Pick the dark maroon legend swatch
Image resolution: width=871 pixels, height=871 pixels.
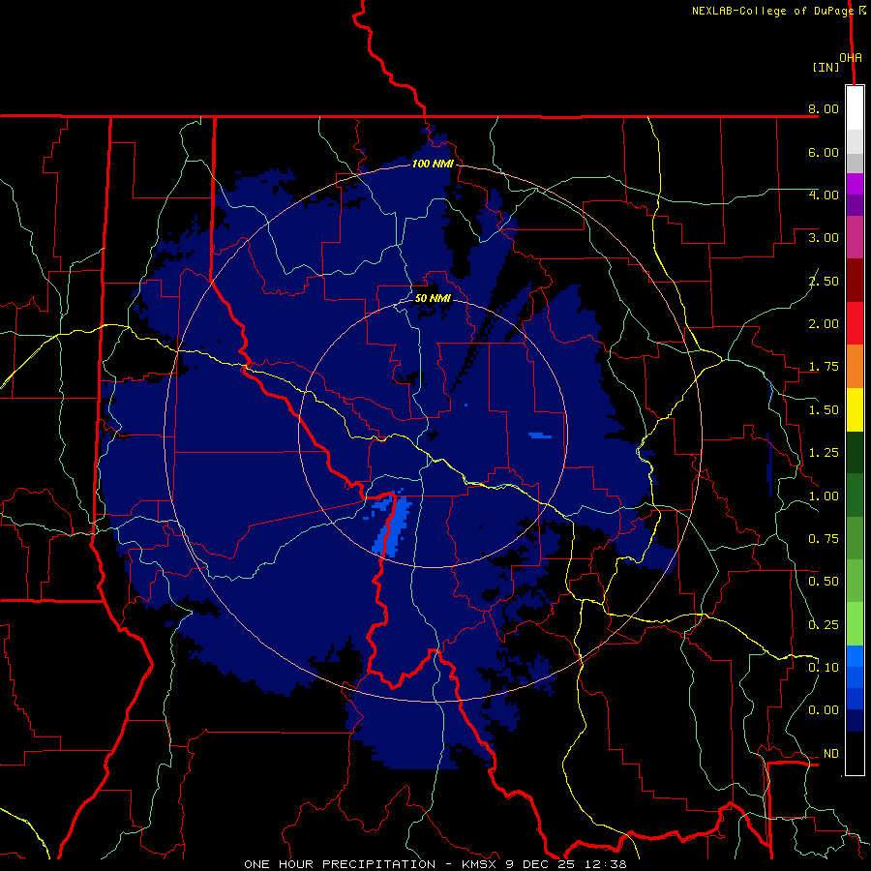coord(855,281)
